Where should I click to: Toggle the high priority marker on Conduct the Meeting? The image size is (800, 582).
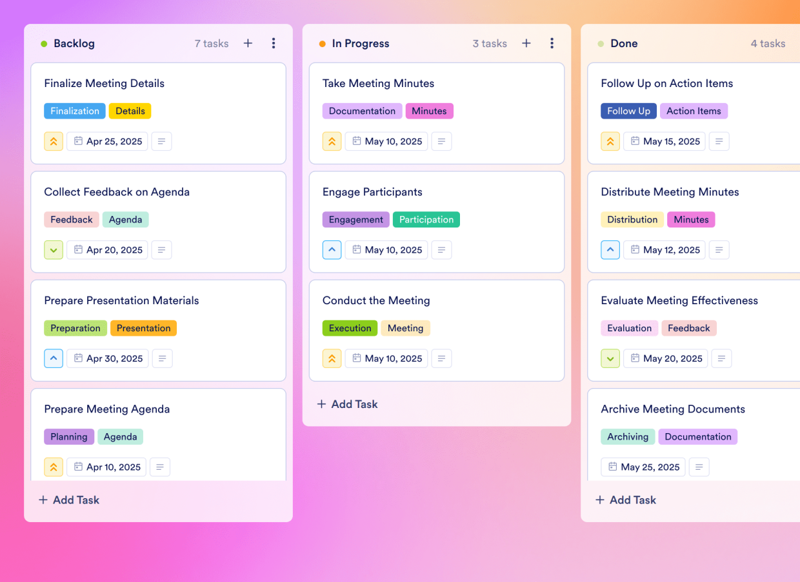(332, 358)
